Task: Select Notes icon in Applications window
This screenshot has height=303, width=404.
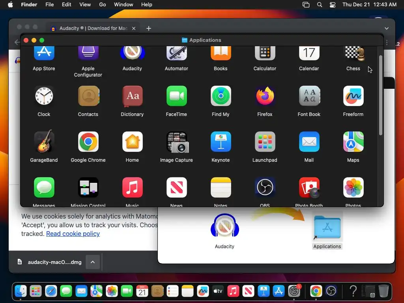Action: [x=221, y=187]
